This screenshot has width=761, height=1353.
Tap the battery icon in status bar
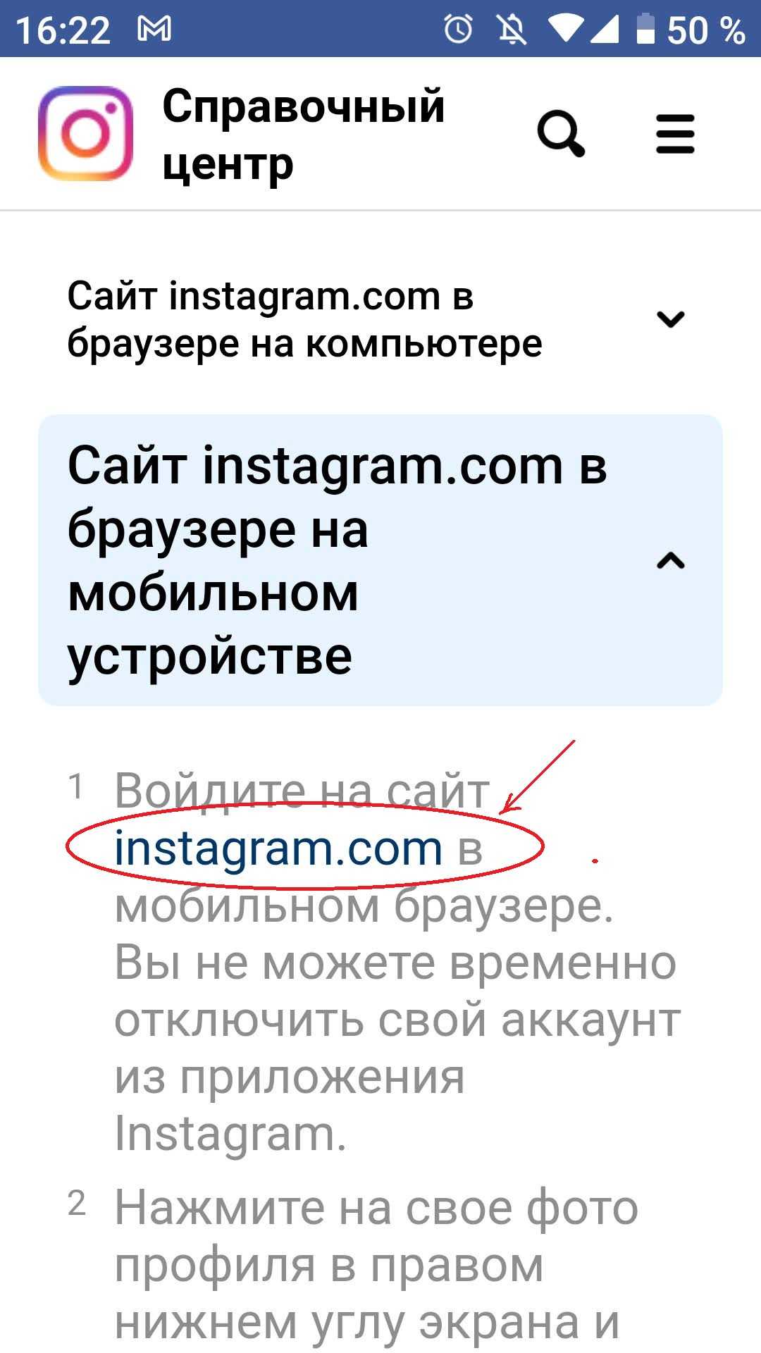645,29
